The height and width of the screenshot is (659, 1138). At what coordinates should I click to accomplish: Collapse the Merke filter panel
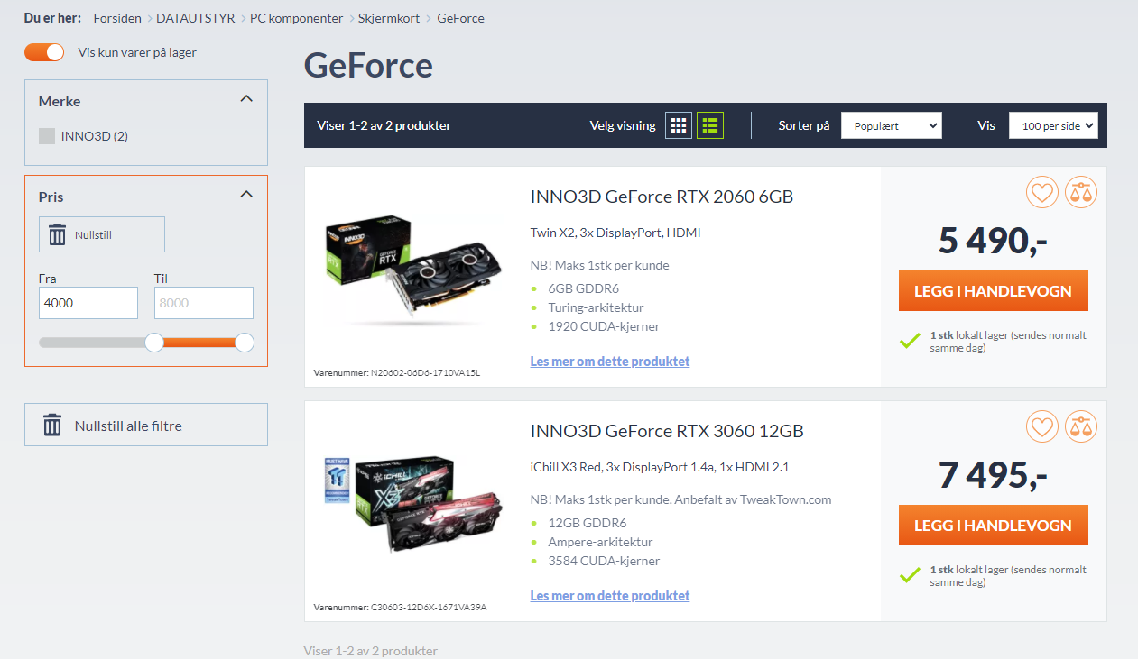tap(246, 99)
